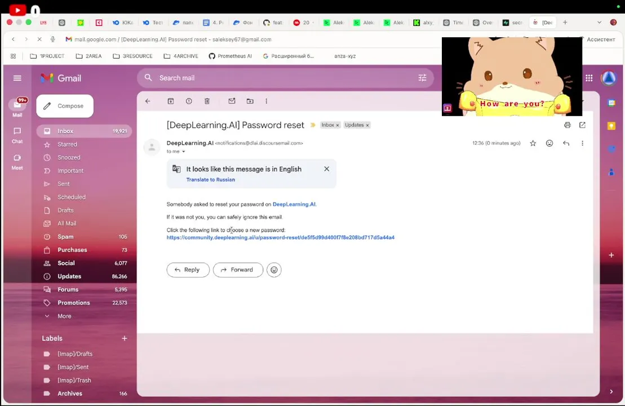Open the Promotions category
This screenshot has width=625, height=406.
coord(84,303)
